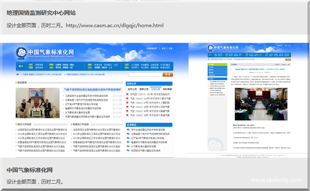Click the chat bubble icon beside 项目移动气象计量检定校准班

click(128, 151)
